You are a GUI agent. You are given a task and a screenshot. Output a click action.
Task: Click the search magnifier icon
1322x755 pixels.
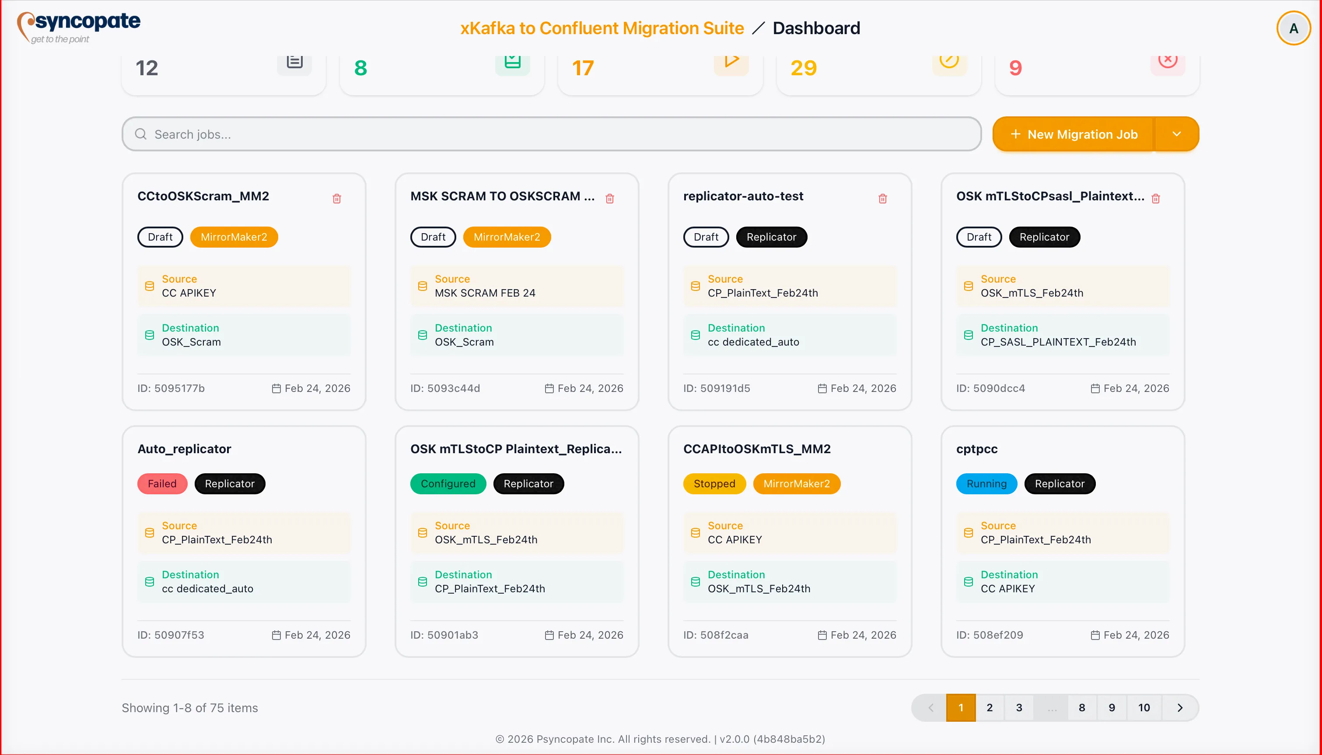[140, 134]
